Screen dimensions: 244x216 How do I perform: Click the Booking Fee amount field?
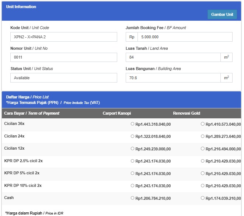185,37
